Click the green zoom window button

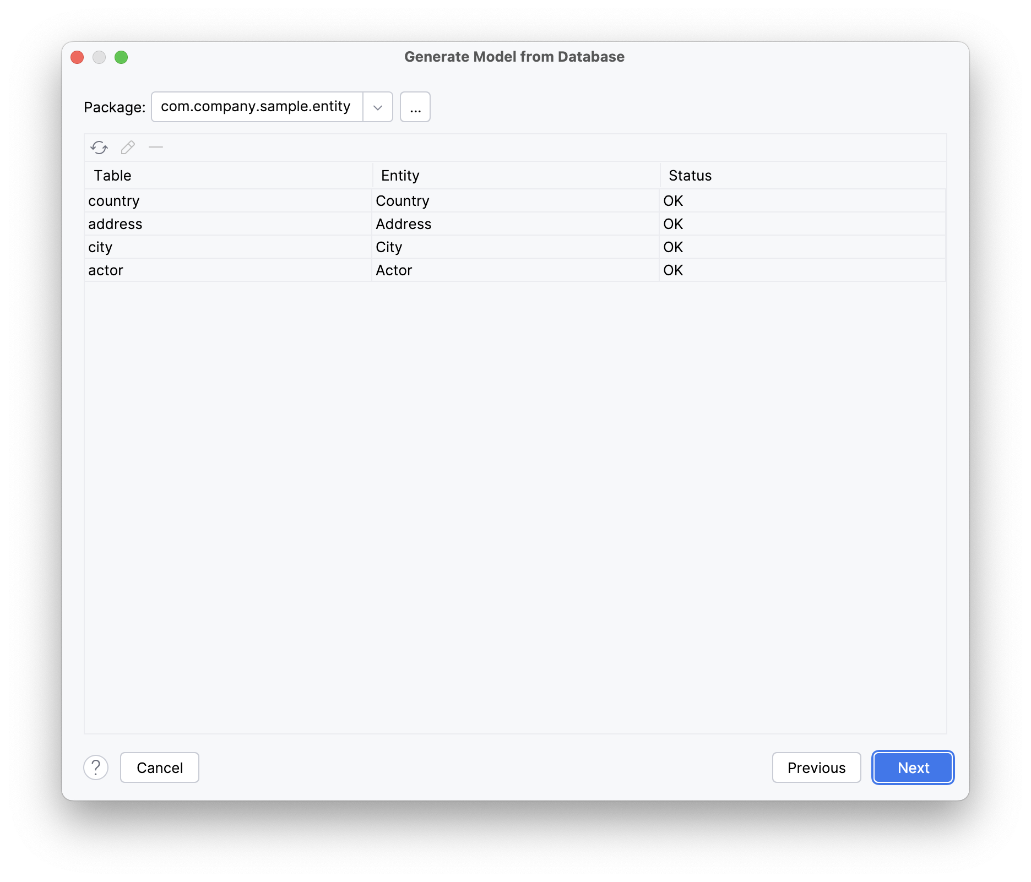click(122, 57)
